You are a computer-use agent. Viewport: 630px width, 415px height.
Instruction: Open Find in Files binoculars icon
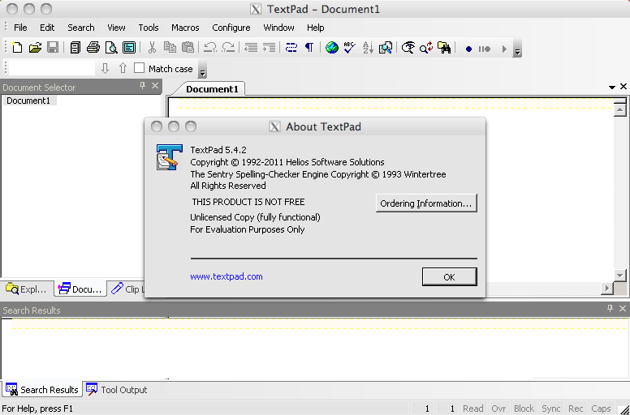[444, 47]
